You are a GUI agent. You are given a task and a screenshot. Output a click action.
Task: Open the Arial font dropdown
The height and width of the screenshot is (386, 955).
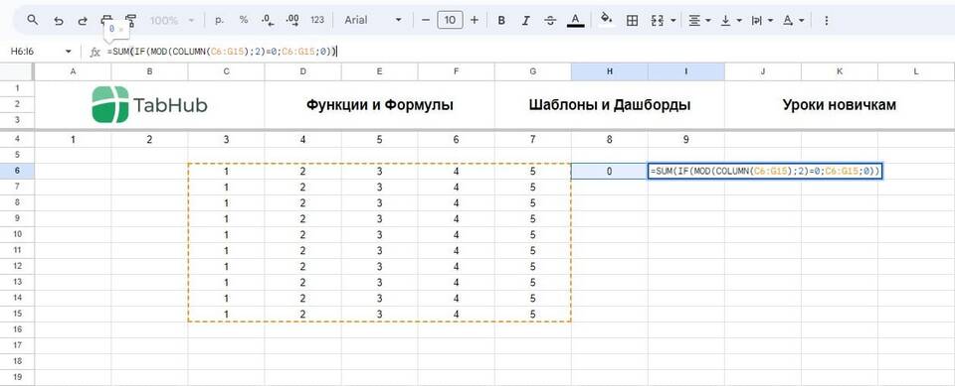[x=373, y=20]
